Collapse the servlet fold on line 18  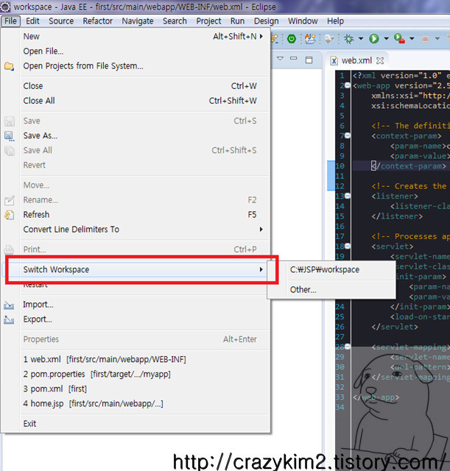coord(348,247)
